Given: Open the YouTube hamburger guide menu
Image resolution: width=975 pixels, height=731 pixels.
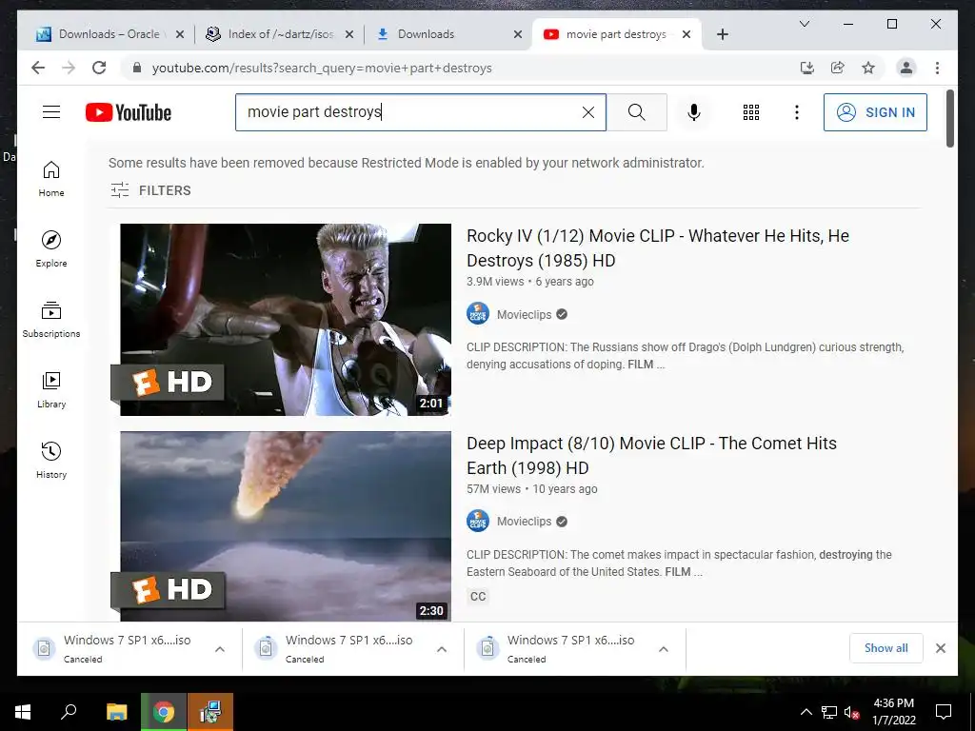Looking at the screenshot, I should click(x=51, y=112).
